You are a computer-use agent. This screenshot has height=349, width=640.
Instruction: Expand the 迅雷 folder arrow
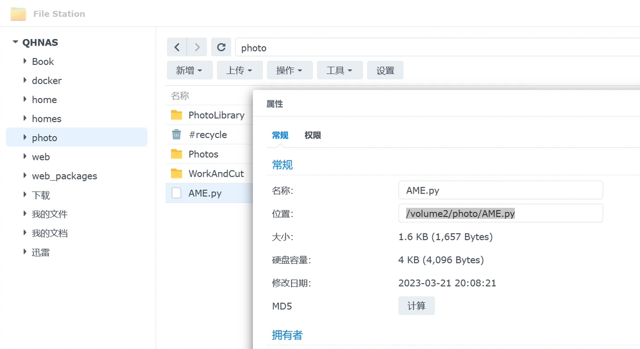(x=25, y=252)
